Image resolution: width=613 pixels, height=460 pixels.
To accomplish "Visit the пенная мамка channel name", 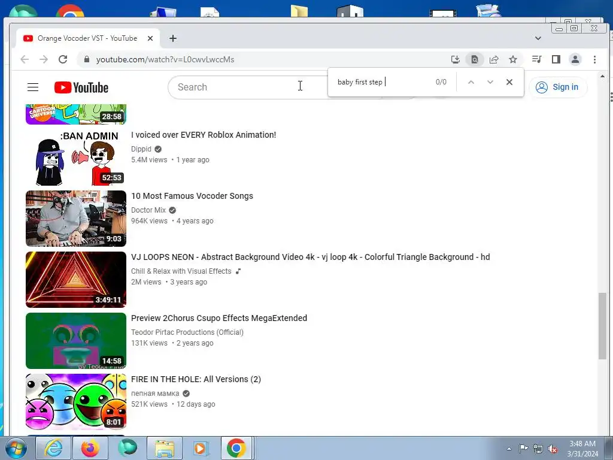I will 155,393.
